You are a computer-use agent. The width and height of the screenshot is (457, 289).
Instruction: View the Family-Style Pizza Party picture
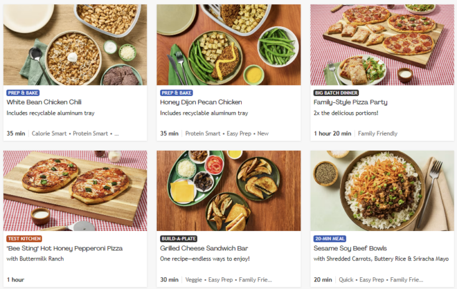[382, 44]
